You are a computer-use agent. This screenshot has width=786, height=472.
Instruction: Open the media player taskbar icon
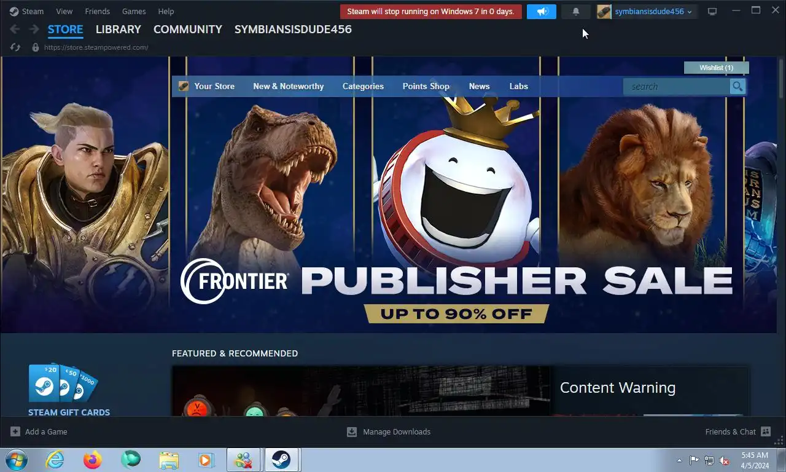pyautogui.click(x=206, y=460)
